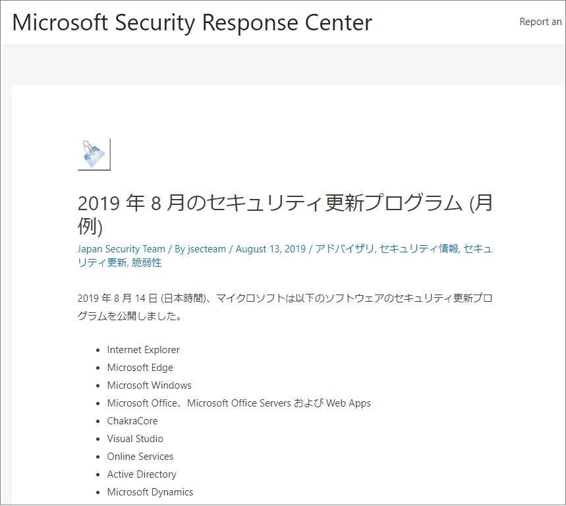This screenshot has height=506, width=566.
Task: Open the Microsoft Security Response Center home title
Action: click(192, 22)
